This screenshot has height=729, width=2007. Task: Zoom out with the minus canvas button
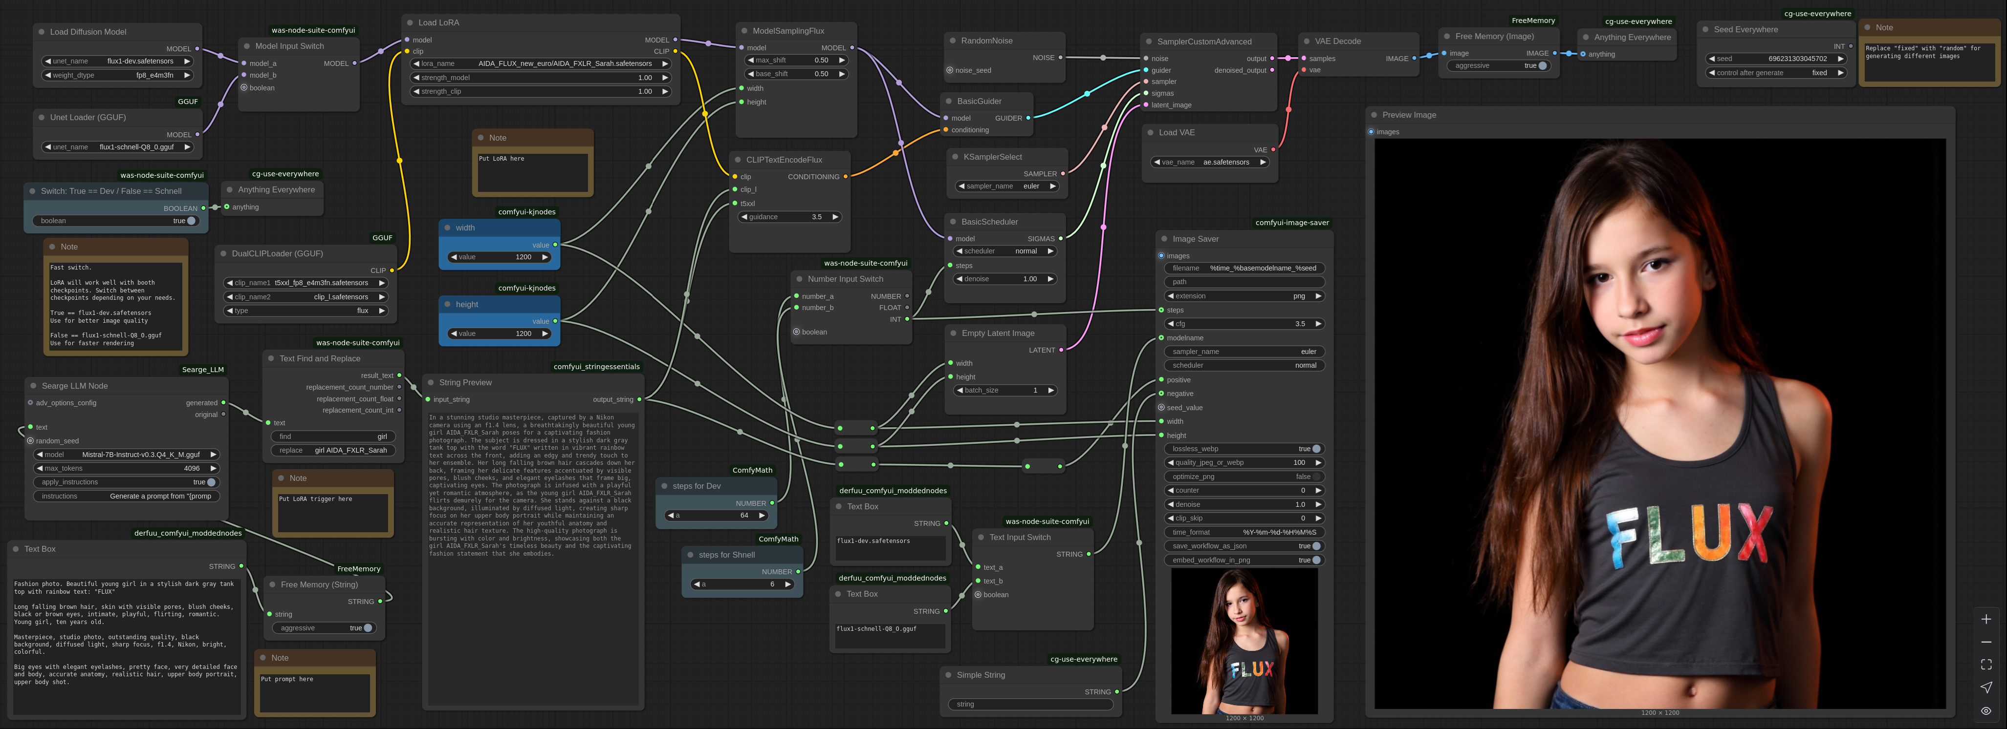[x=1986, y=642]
